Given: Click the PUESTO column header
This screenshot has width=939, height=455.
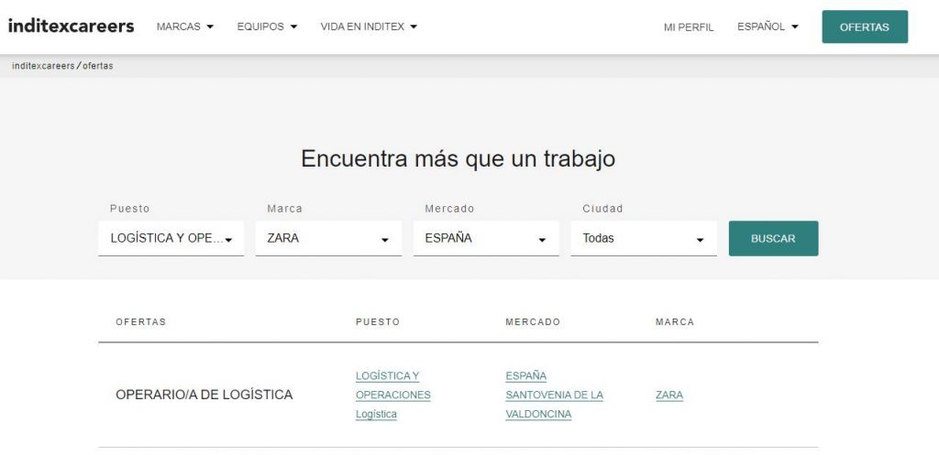Looking at the screenshot, I should coord(377,321).
